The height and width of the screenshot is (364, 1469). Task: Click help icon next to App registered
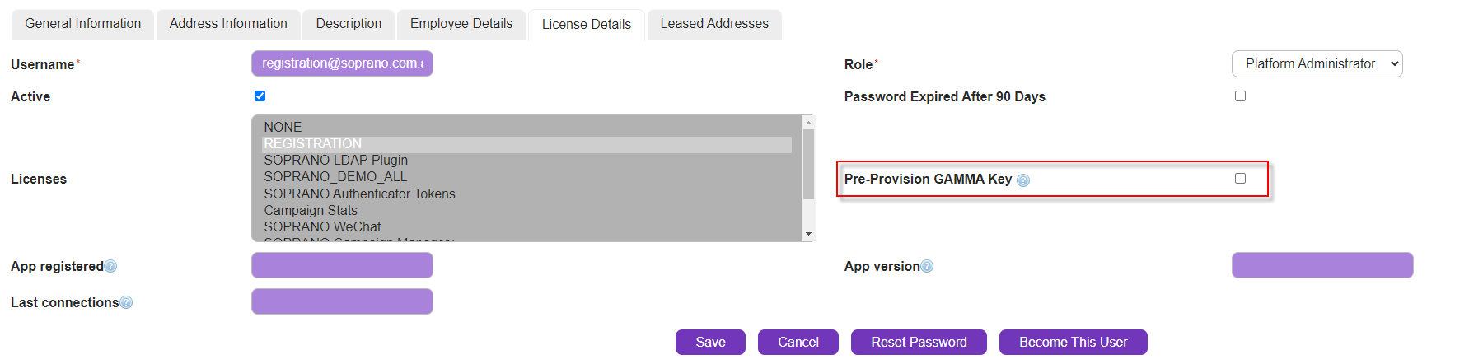[x=110, y=267]
